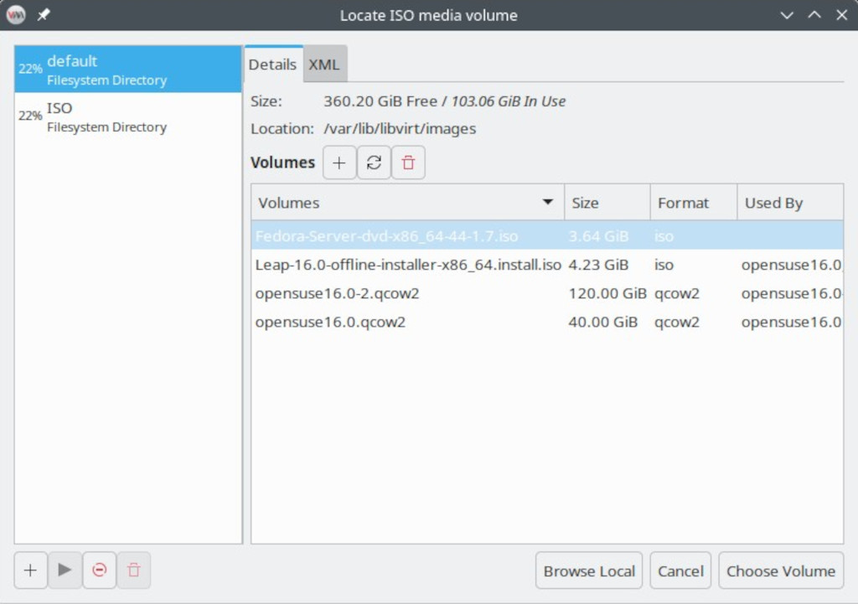Click the 40.00 GiB size cell

coord(603,322)
